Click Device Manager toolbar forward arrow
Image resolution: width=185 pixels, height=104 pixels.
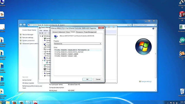[x=42, y=33]
